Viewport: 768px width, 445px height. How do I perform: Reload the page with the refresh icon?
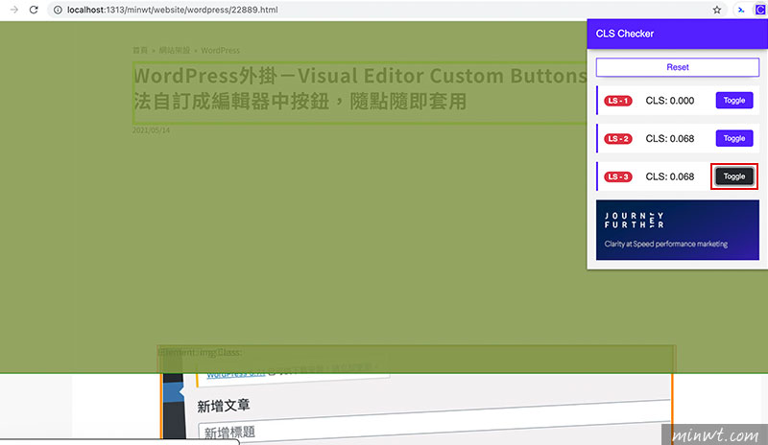click(34, 10)
